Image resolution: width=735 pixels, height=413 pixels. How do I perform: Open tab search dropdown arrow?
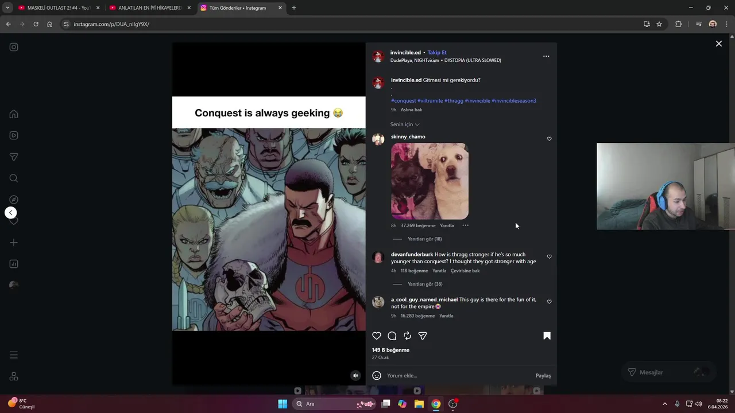pyautogui.click(x=7, y=8)
